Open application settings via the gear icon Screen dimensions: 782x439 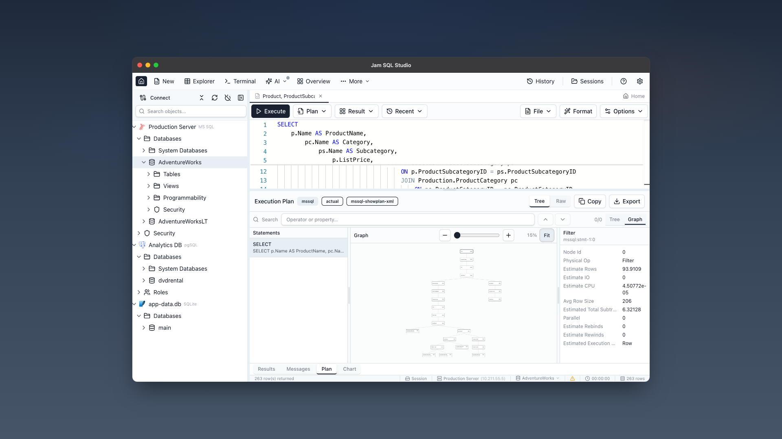(x=639, y=81)
